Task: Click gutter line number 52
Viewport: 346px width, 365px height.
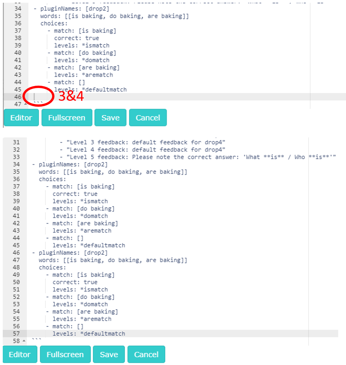Action: (x=16, y=297)
